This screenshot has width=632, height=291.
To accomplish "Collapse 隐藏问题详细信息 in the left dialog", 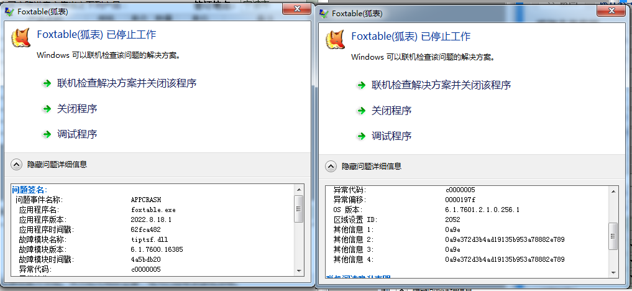I will pos(48,164).
